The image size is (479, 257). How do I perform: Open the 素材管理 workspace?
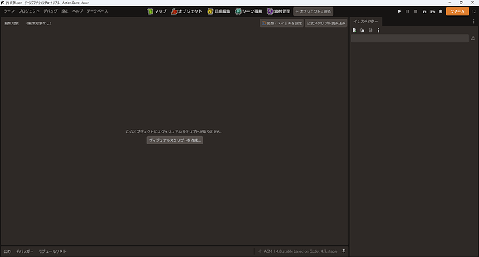pyautogui.click(x=278, y=11)
